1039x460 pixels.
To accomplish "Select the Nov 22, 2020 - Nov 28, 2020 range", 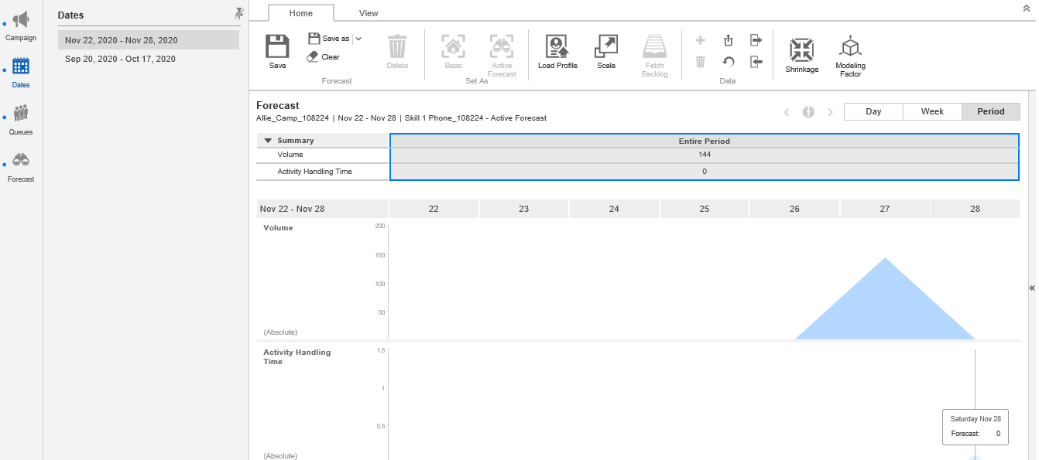I will (x=149, y=40).
